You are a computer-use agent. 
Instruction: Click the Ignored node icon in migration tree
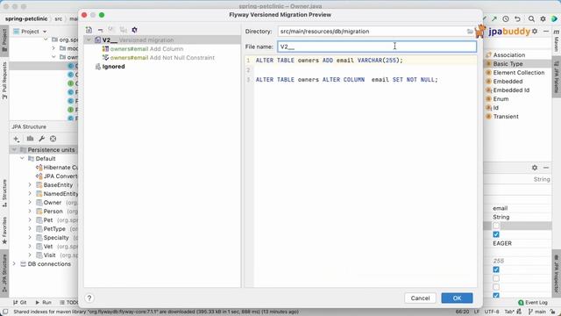[x=97, y=67]
